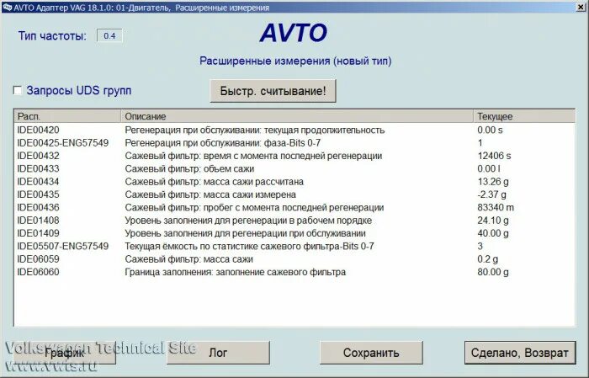Select row IDE00432

(x=294, y=156)
